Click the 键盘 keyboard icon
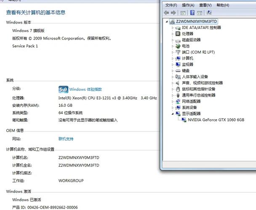The width and height of the screenshot is (256, 210). coord(178,71)
